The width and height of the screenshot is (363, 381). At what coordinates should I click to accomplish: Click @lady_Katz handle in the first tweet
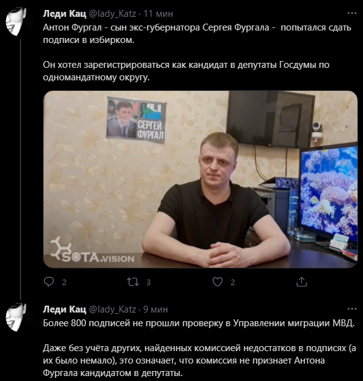pyautogui.click(x=113, y=14)
